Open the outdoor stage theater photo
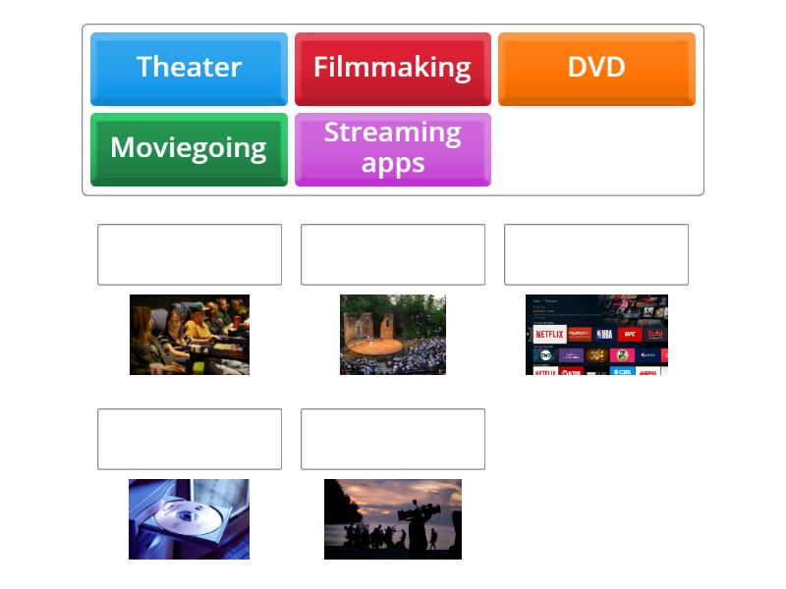Image resolution: width=786 pixels, height=589 pixels. (x=392, y=335)
